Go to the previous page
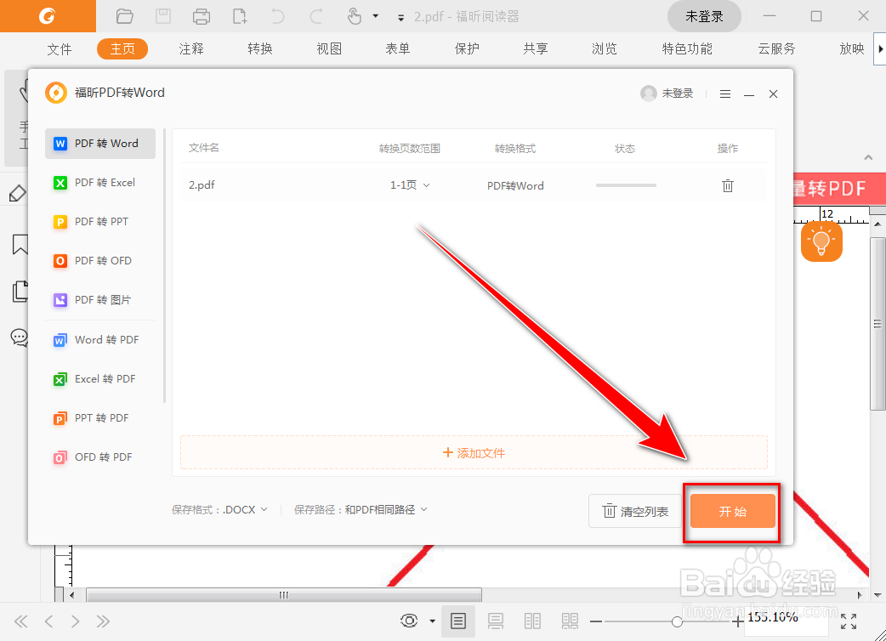 coord(48,621)
